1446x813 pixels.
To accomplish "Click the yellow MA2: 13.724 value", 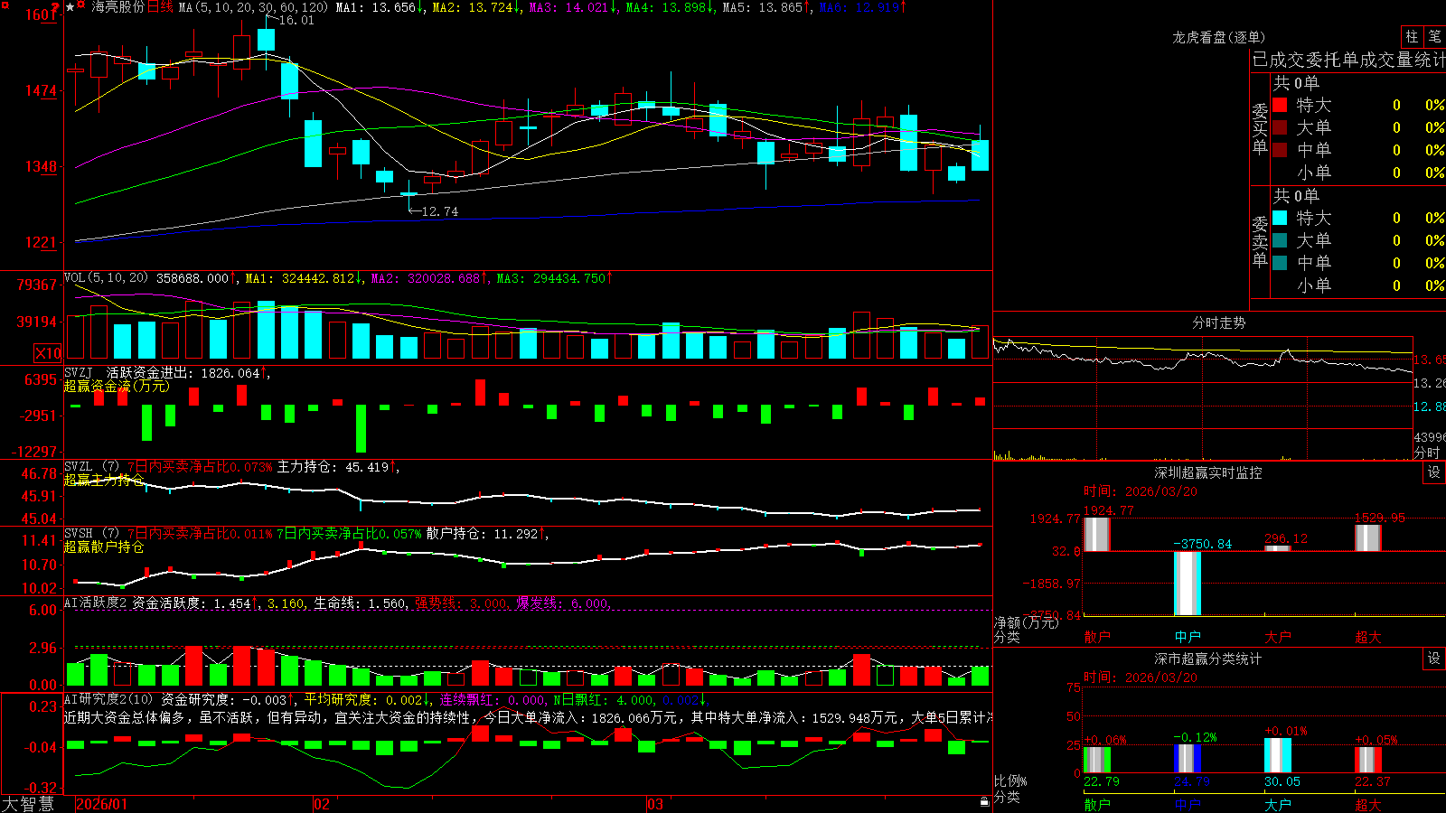I will click(473, 7).
